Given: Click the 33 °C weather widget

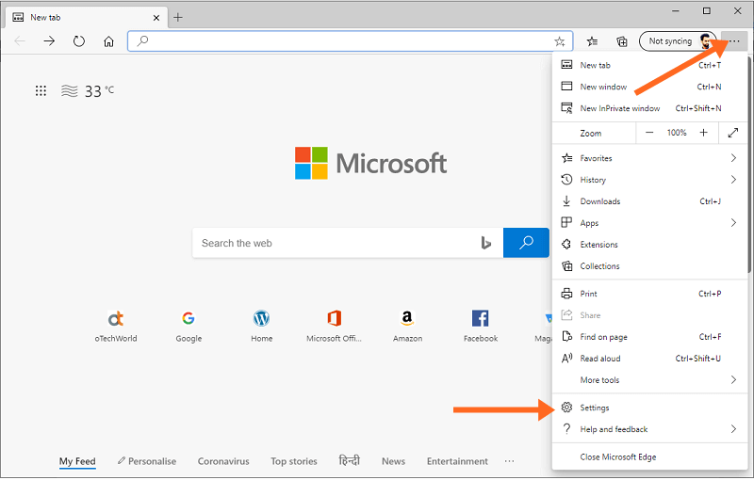Looking at the screenshot, I should tap(88, 90).
